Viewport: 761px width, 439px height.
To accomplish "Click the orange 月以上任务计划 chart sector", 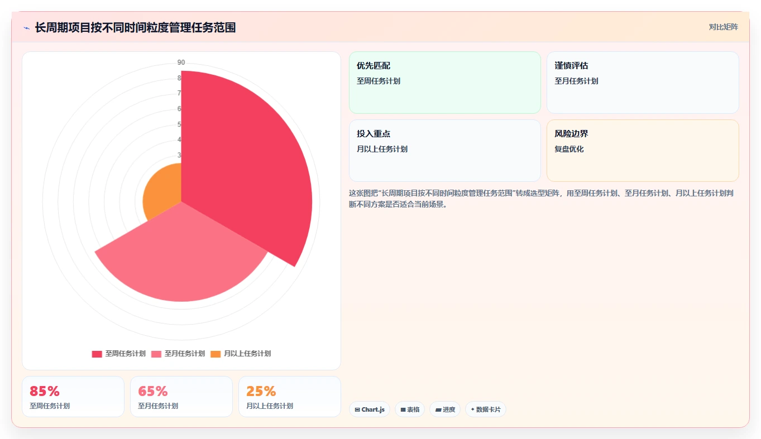I will (x=162, y=192).
